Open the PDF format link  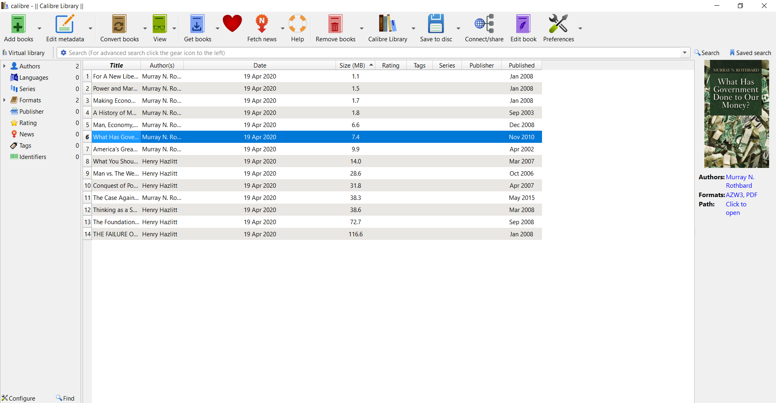752,195
